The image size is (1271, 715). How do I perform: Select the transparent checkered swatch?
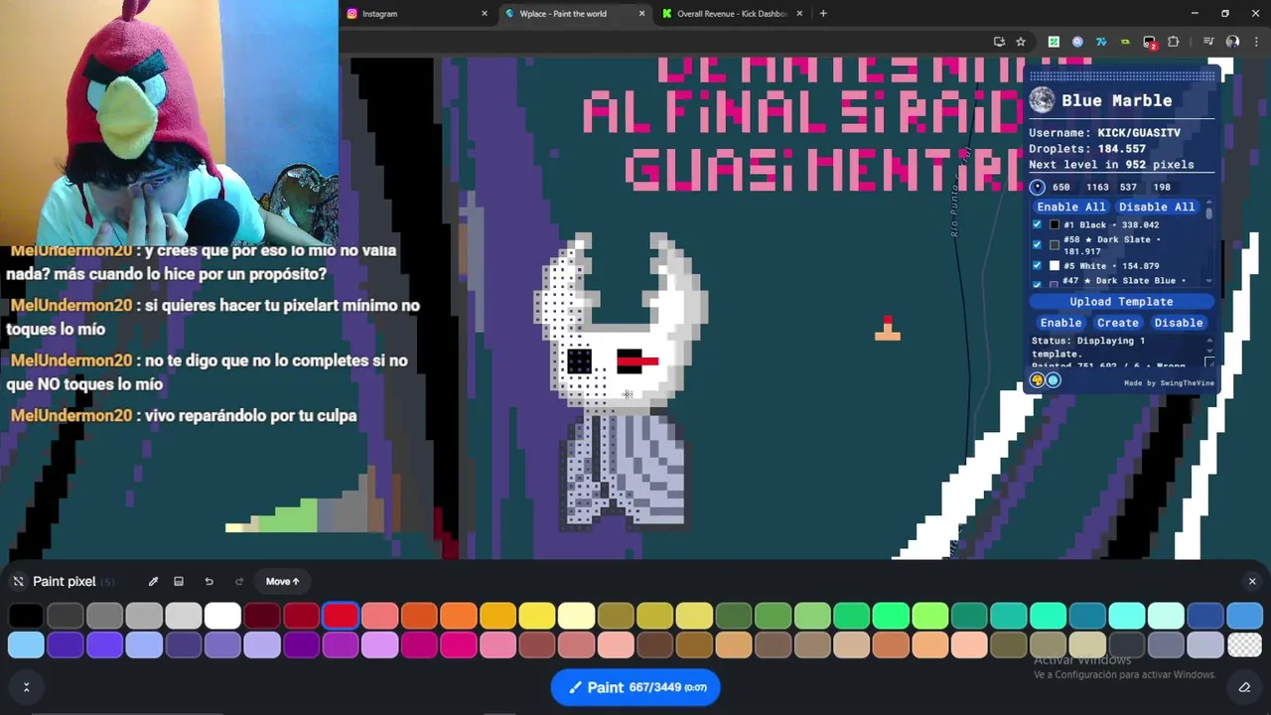(x=1244, y=645)
